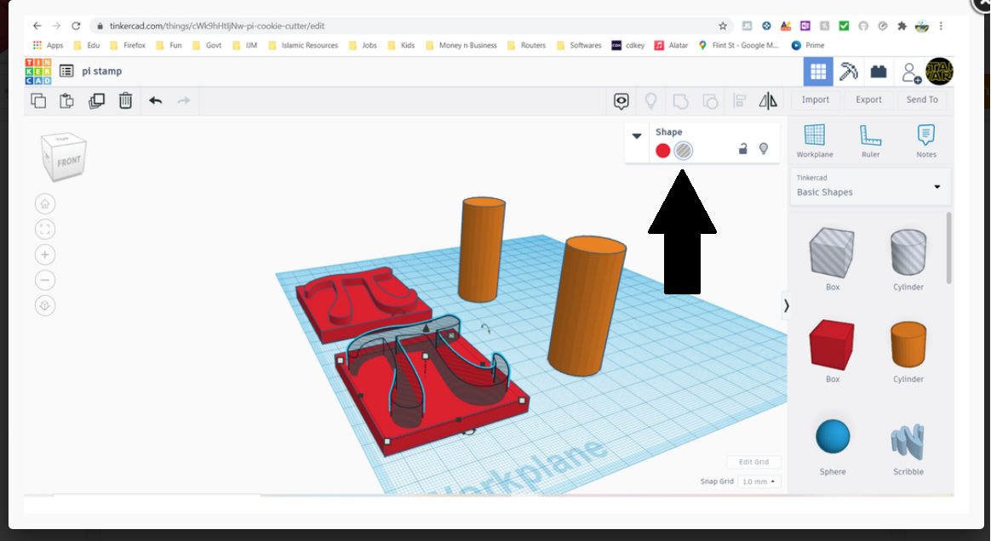Delete selection with the trash icon
The height and width of the screenshot is (541, 991).
click(x=125, y=100)
